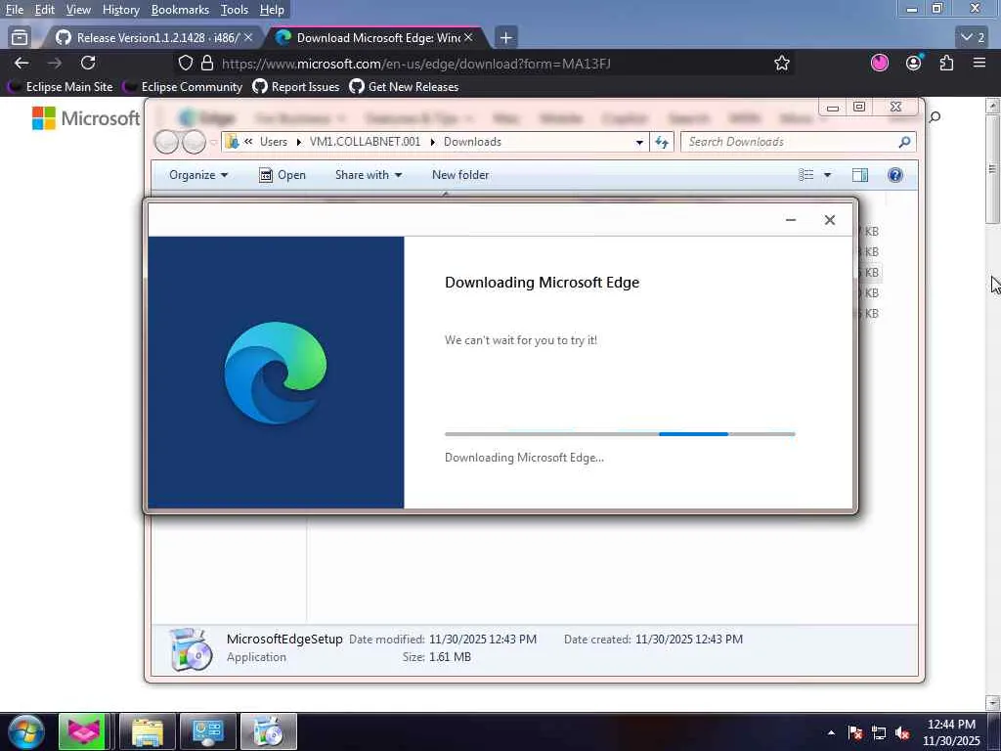This screenshot has width=1001, height=751.
Task: Close the Release Version1.1.2.1428 tab
Action: click(x=248, y=38)
